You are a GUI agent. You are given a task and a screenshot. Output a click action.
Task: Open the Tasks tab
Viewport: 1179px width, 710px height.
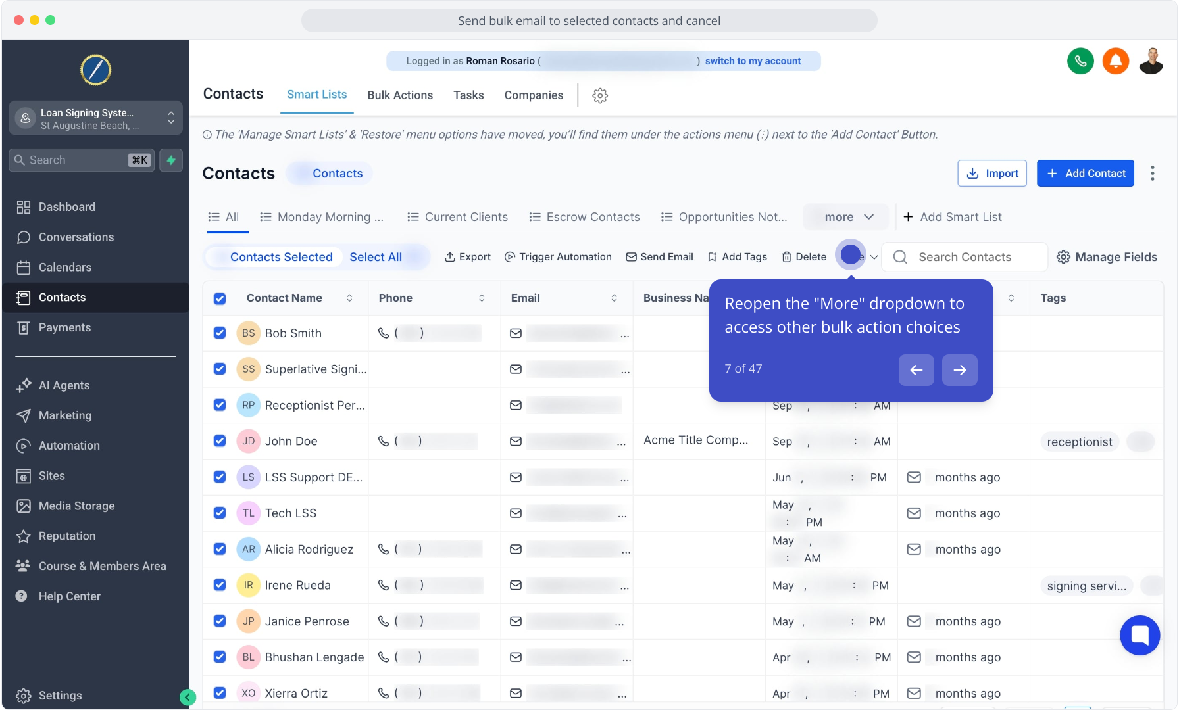pos(468,95)
